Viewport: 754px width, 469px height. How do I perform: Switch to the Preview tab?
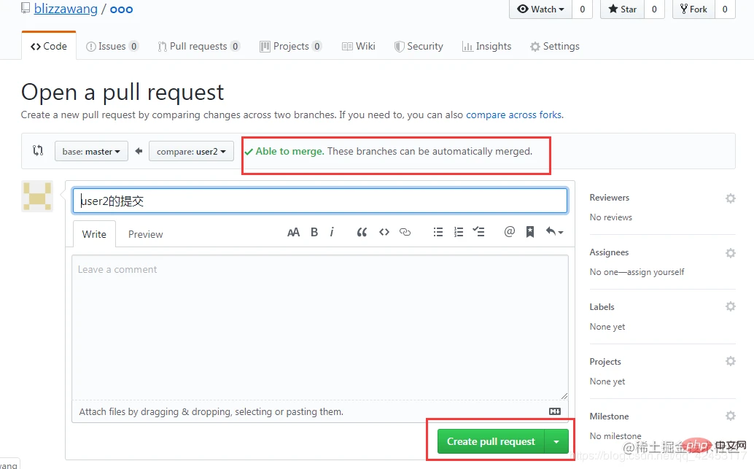(145, 234)
